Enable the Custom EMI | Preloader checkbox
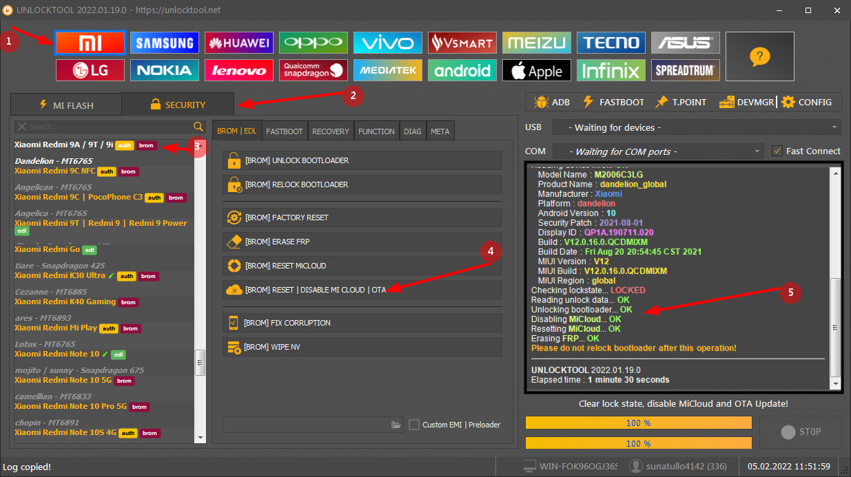This screenshot has width=851, height=477. (x=414, y=425)
